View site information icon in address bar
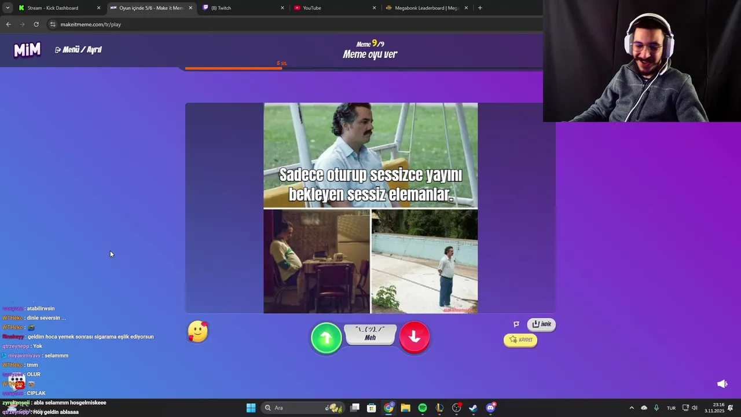741x417 pixels. [x=53, y=24]
